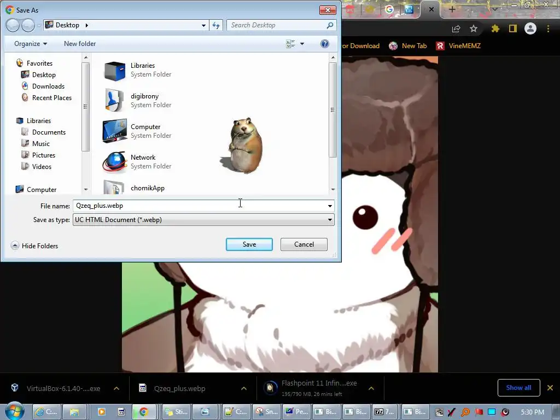Click navigation pane scroll down arrow
The height and width of the screenshot is (420, 560).
pyautogui.click(x=86, y=189)
